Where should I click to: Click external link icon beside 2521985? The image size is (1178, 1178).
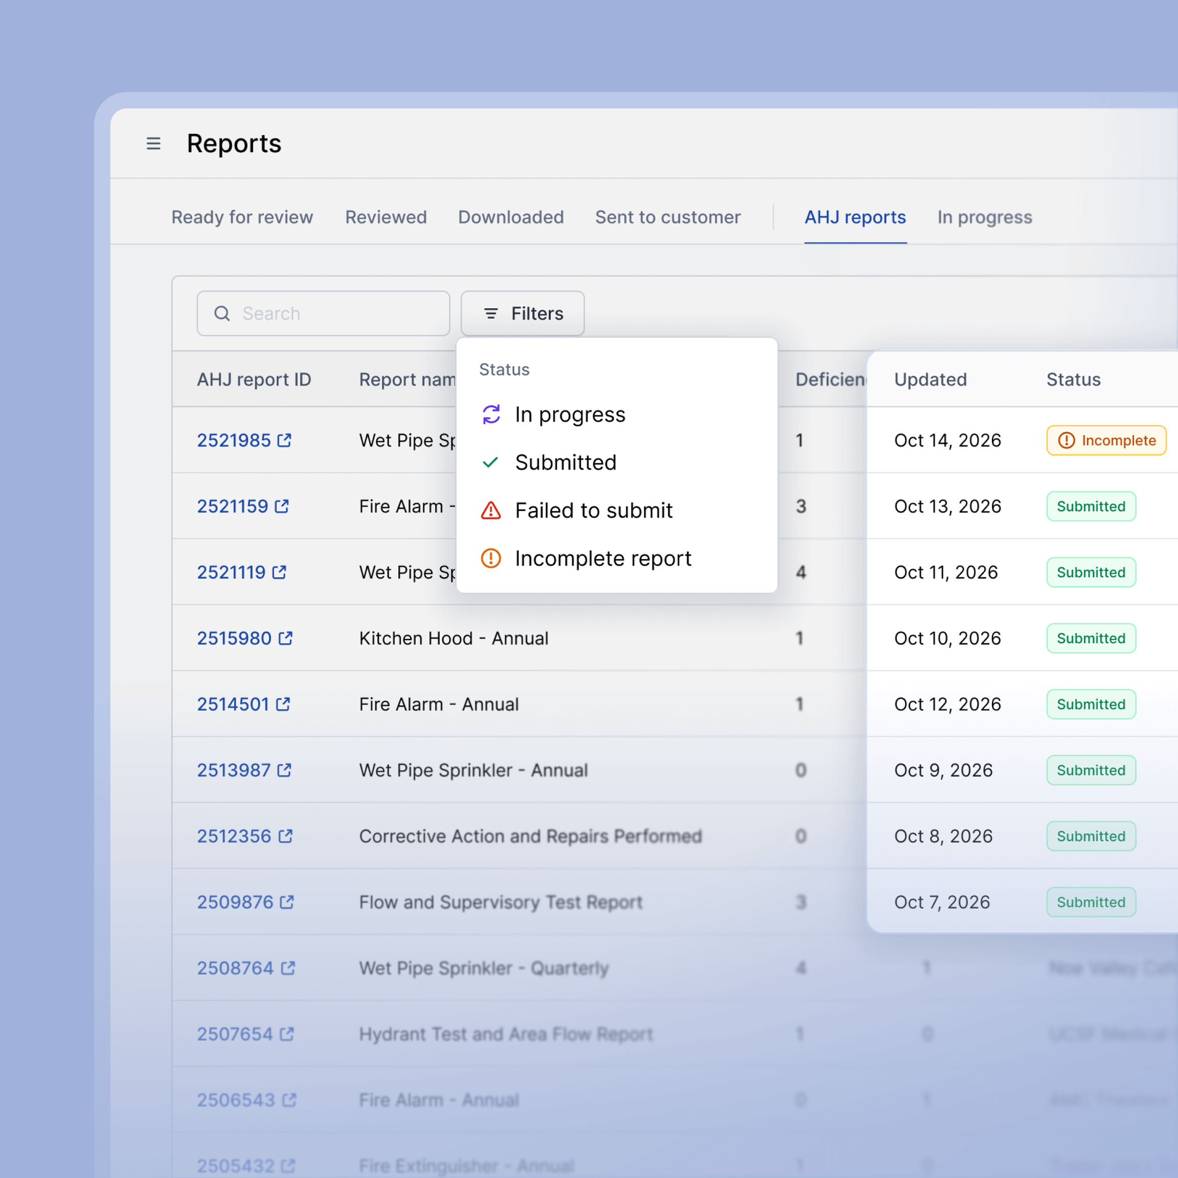coord(284,440)
